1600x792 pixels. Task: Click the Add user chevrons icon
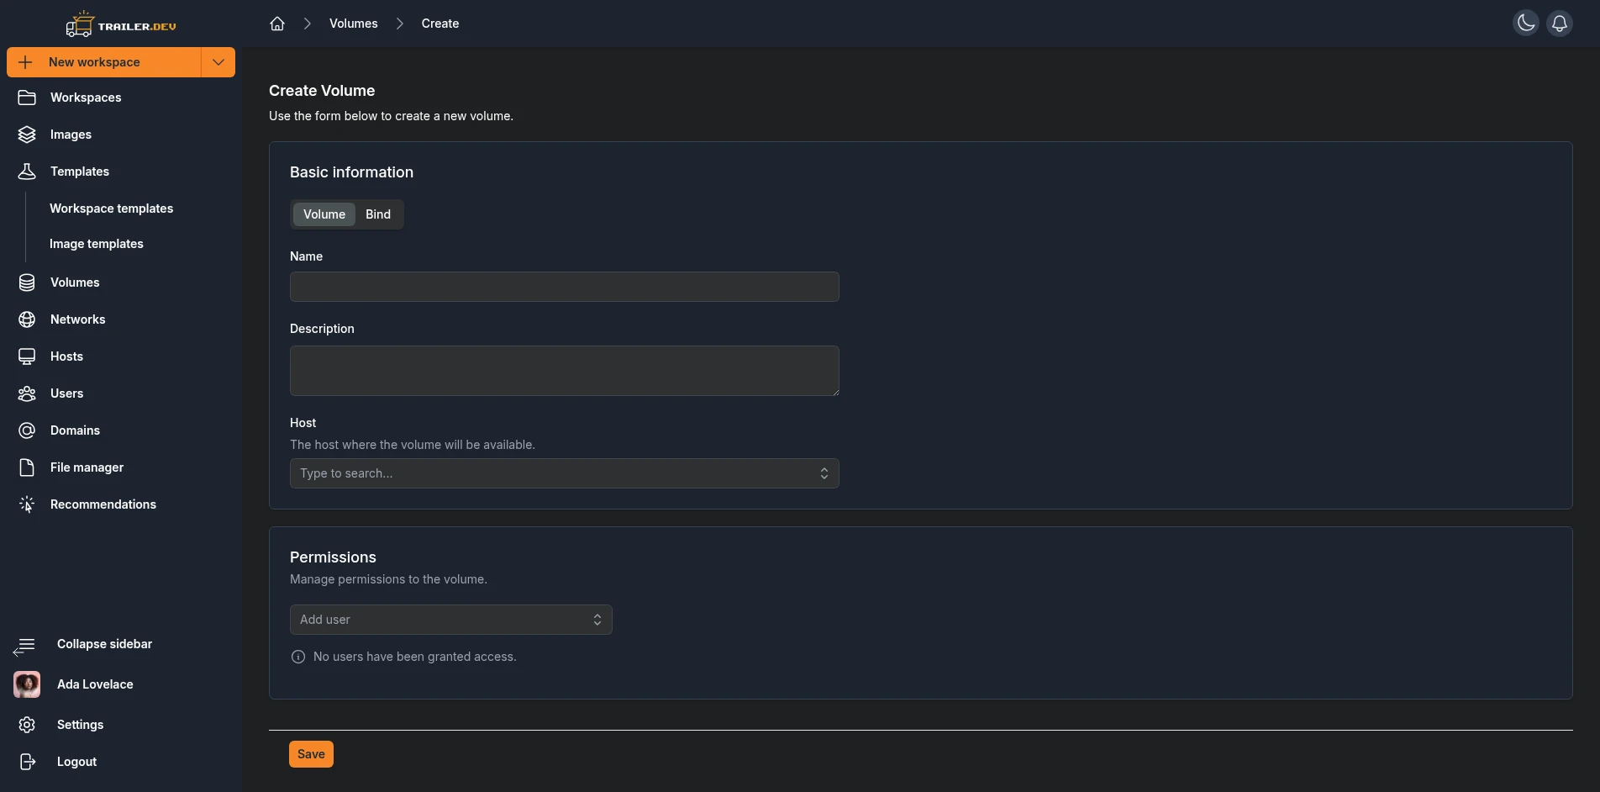[x=597, y=620]
